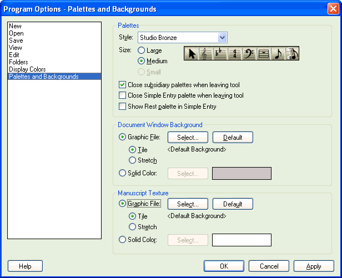This screenshot has height=278, width=342.
Task: Select the Large palette size option
Action: pos(141,50)
